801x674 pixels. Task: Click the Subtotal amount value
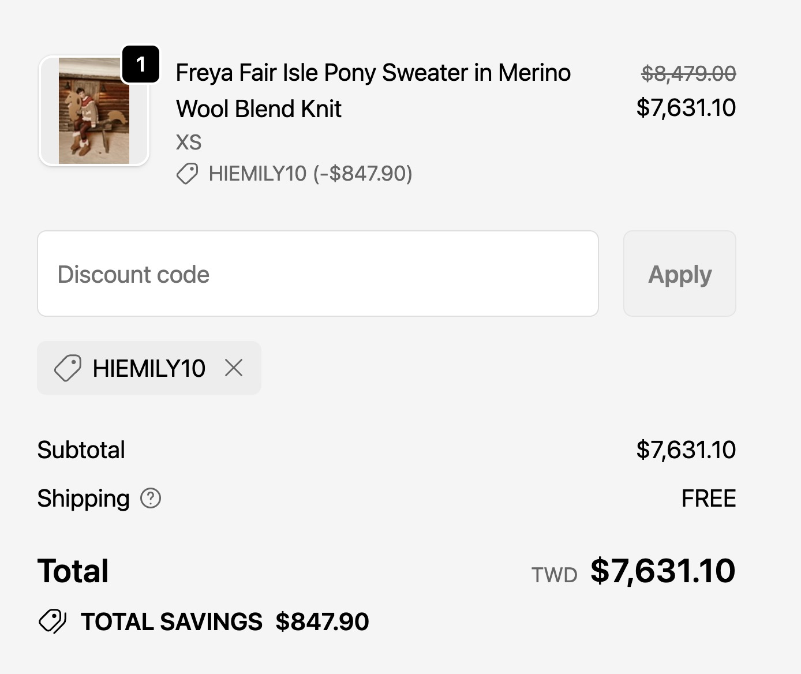686,450
